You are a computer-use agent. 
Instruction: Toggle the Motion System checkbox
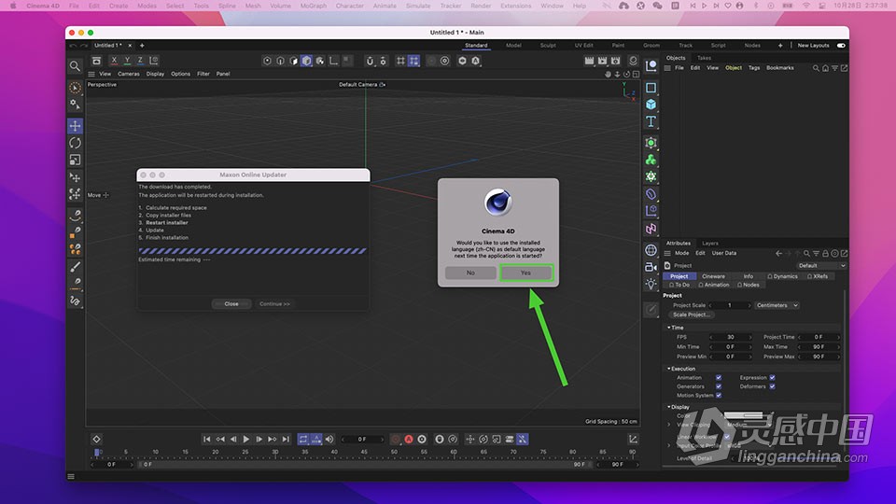(x=719, y=396)
